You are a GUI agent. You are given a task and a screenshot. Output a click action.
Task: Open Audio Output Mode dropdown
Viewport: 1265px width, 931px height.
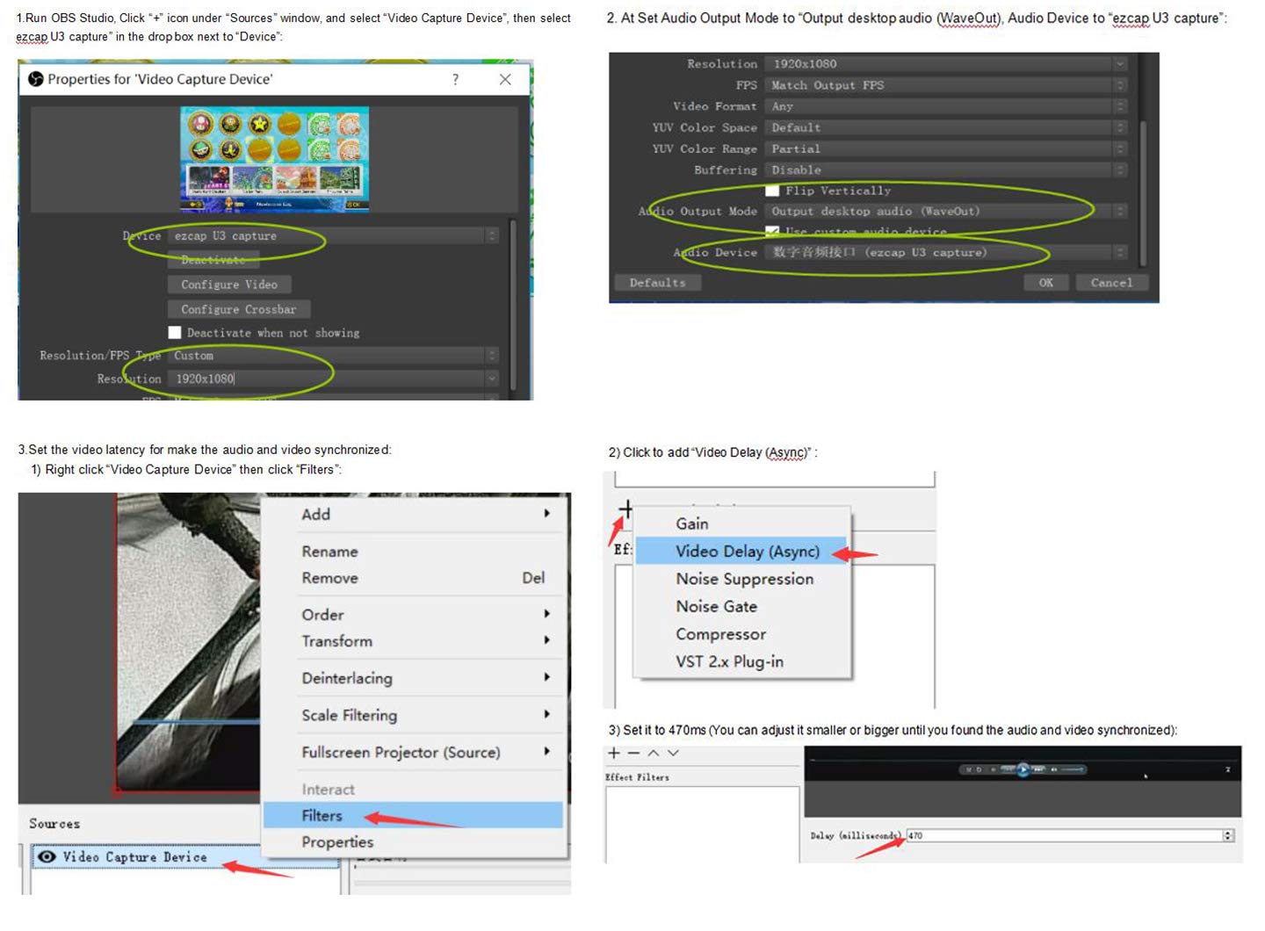(946, 211)
